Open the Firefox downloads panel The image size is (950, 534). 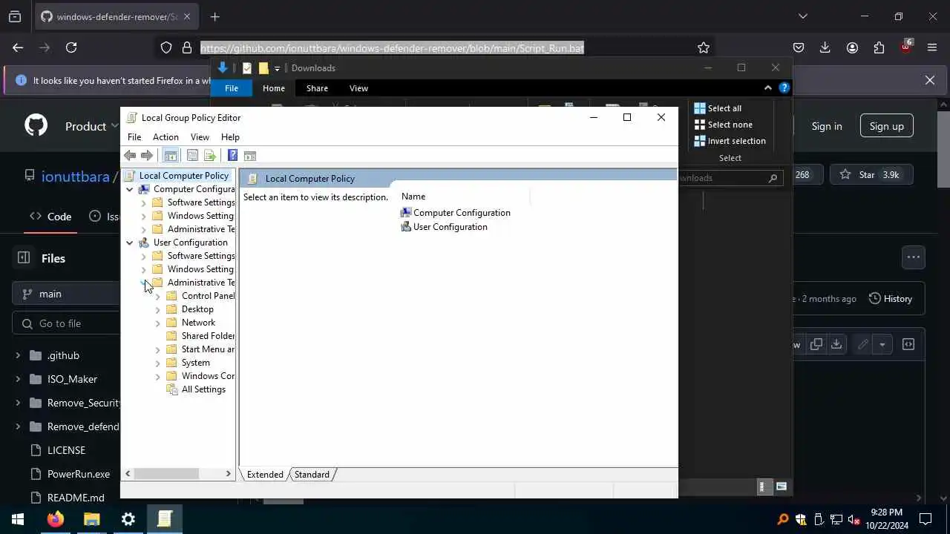825,47
